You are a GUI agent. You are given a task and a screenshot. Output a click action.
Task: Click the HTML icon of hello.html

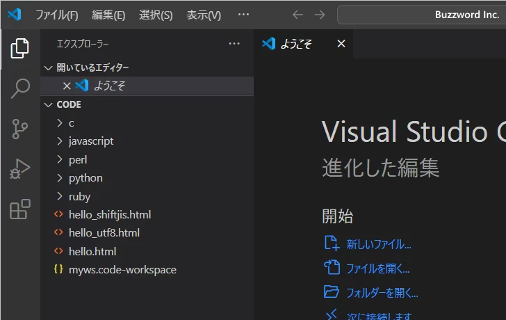click(x=58, y=251)
